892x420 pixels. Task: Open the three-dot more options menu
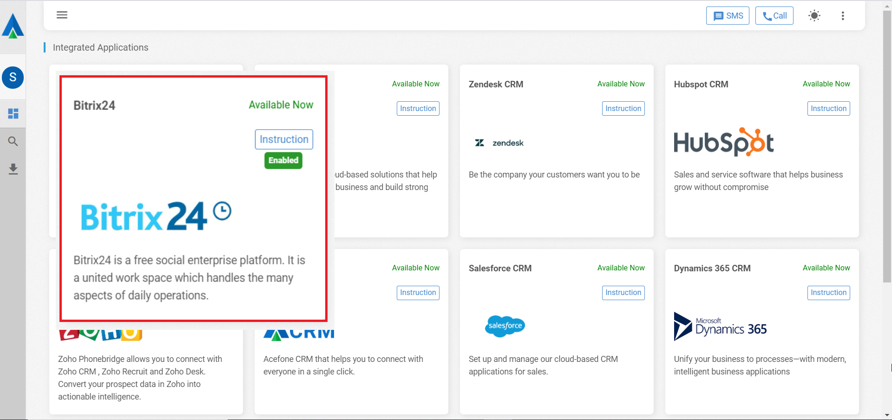coord(842,16)
